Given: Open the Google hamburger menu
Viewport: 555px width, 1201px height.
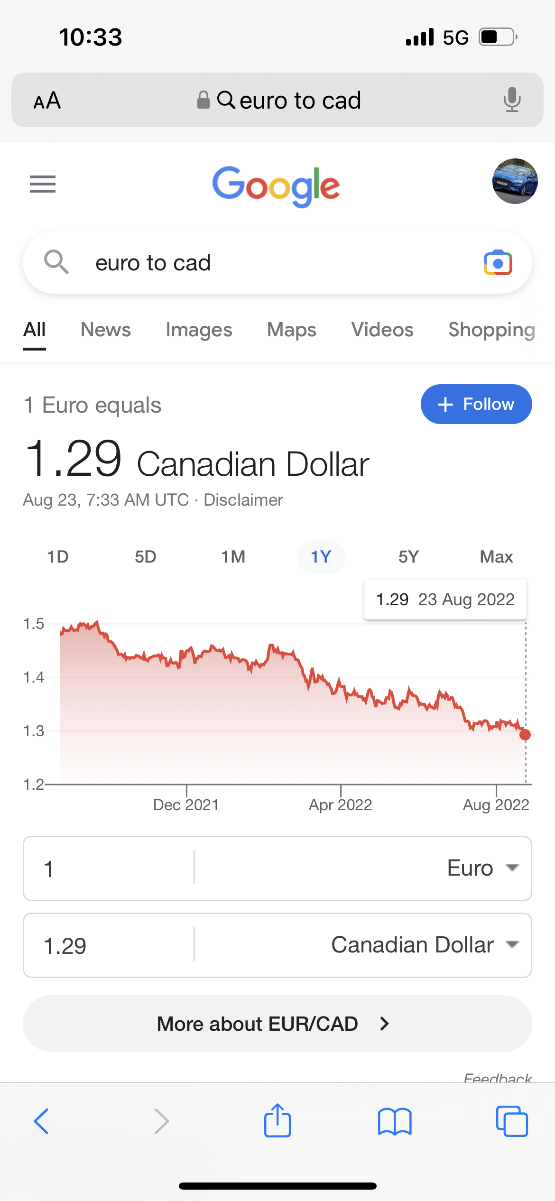Looking at the screenshot, I should 43,184.
